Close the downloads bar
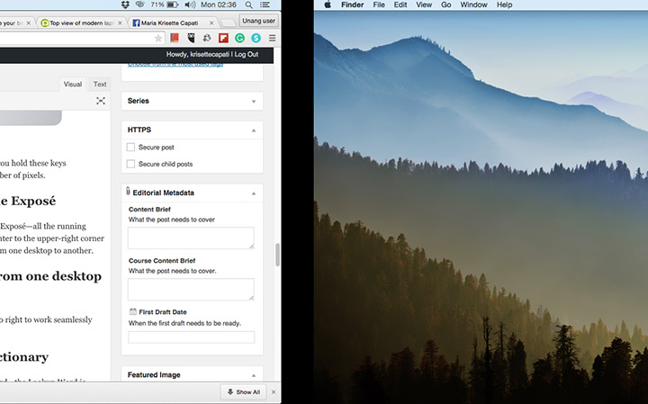Image resolution: width=648 pixels, height=404 pixels. coord(274,392)
